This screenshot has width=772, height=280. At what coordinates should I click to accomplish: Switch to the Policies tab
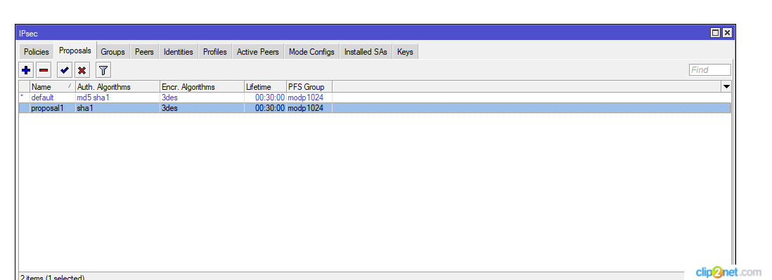point(37,52)
